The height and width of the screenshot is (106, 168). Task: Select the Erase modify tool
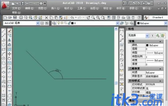click(9, 31)
